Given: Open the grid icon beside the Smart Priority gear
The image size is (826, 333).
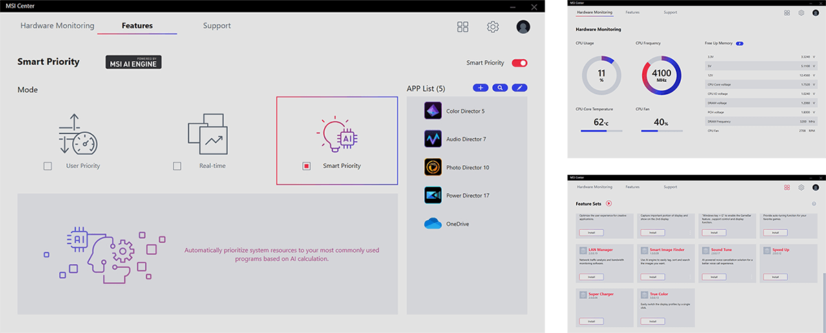Looking at the screenshot, I should 463,27.
